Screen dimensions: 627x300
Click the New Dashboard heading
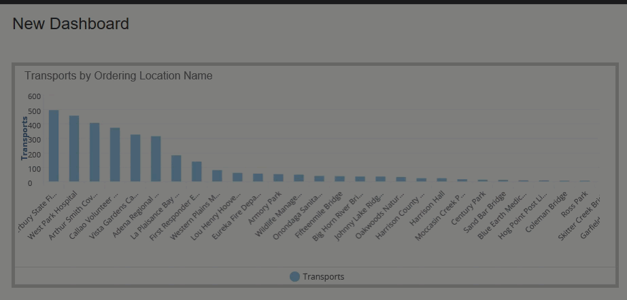[x=71, y=24]
